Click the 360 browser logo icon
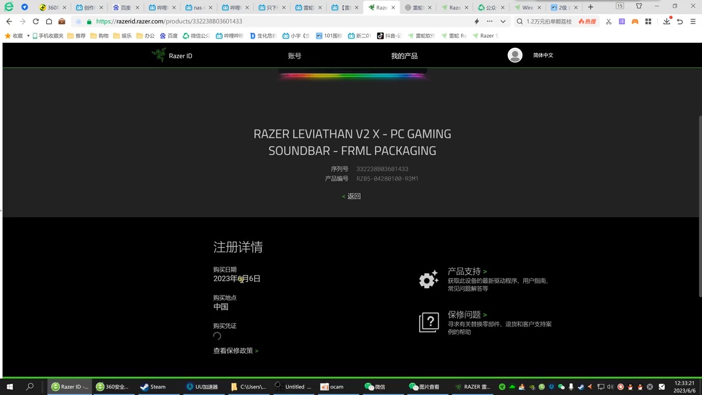The width and height of the screenshot is (702, 395). tap(9, 7)
